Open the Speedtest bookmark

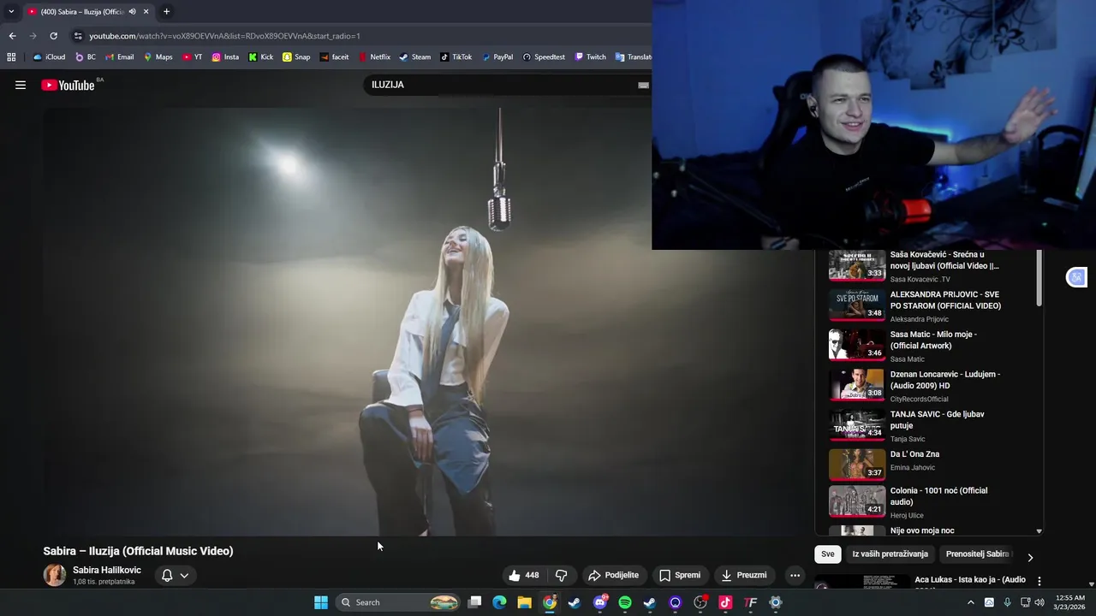(x=544, y=57)
